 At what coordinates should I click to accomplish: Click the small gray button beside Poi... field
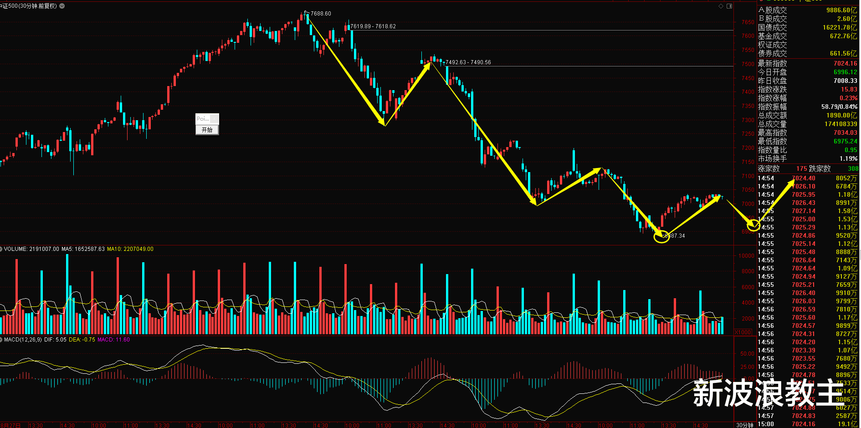(215, 119)
